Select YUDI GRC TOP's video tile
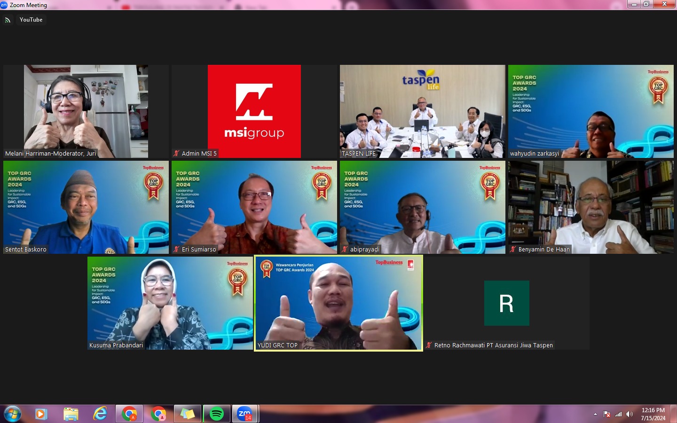This screenshot has width=677, height=423. point(338,303)
